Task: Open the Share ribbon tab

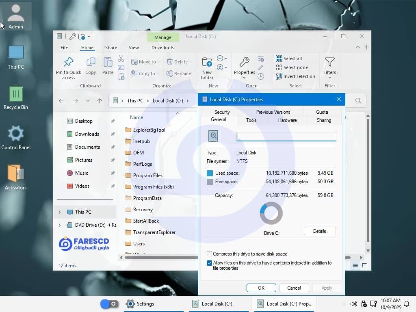Action: coord(111,48)
